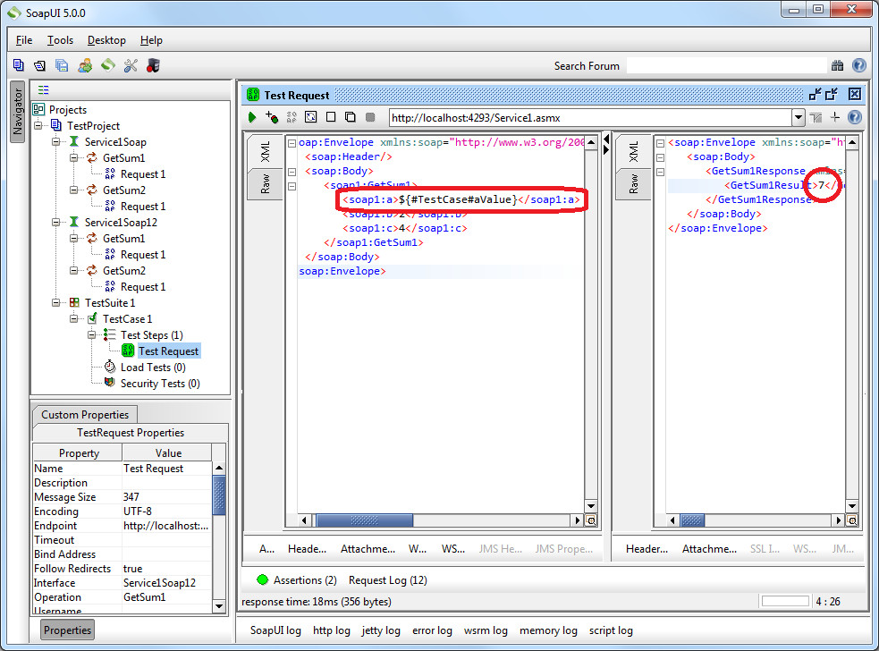The height and width of the screenshot is (651, 879).
Task: Open help for the Test Request editor
Action: point(855,117)
